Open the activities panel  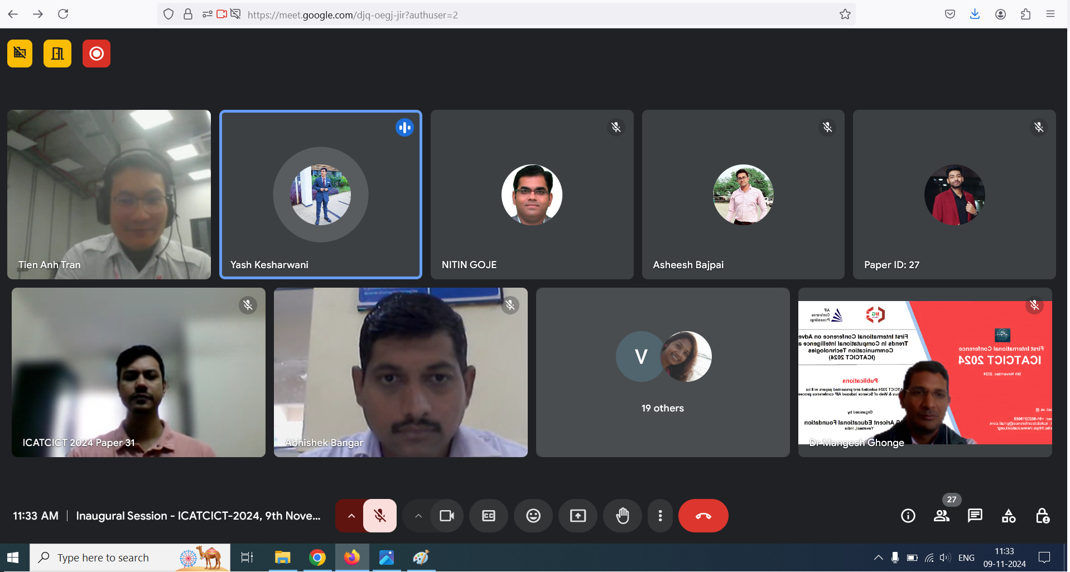[1009, 516]
